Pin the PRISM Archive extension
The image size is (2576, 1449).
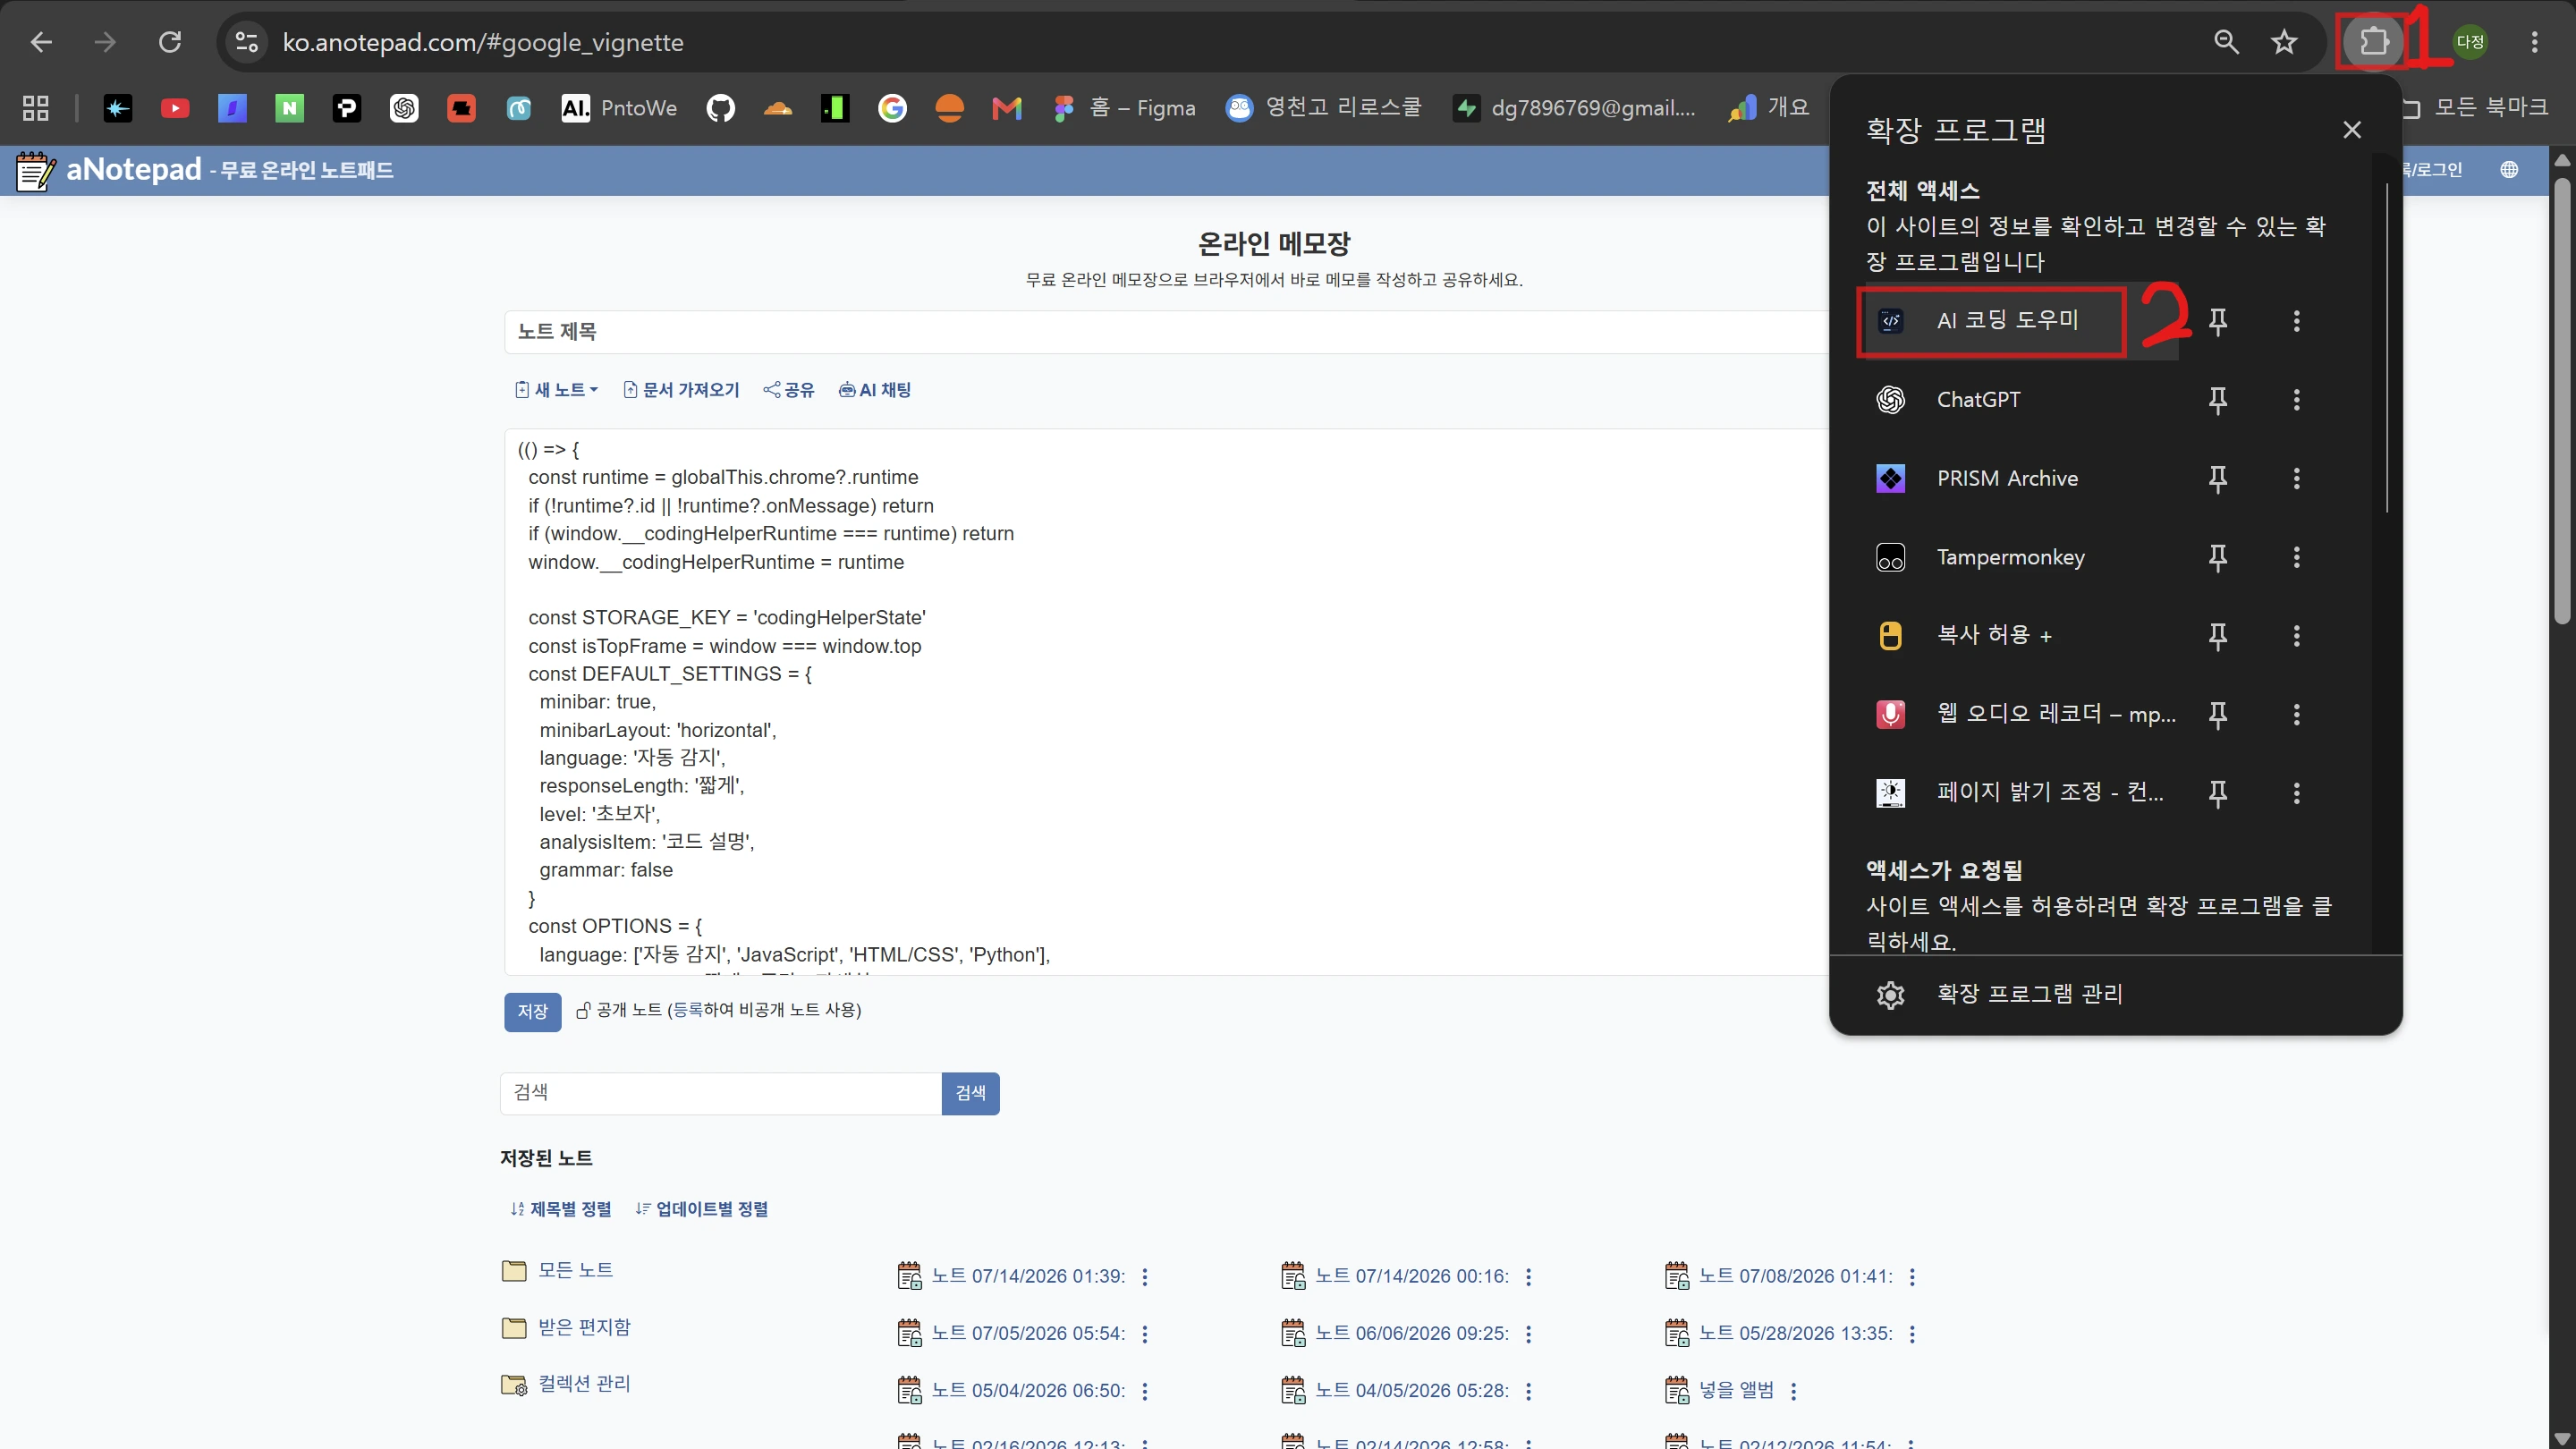2217,479
